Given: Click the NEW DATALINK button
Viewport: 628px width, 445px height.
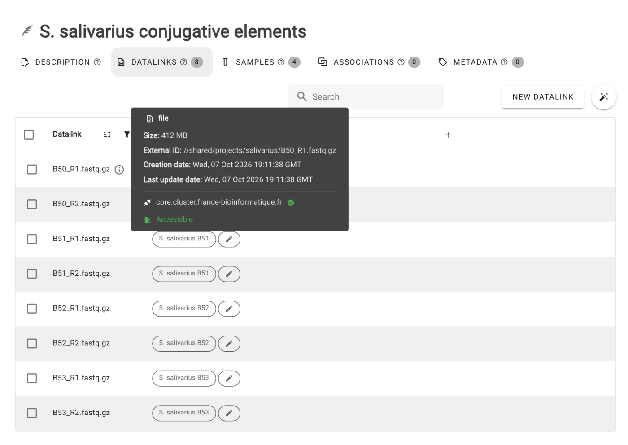Looking at the screenshot, I should tap(543, 97).
